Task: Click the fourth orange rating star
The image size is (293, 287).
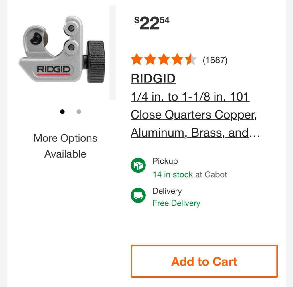Action: pos(177,59)
